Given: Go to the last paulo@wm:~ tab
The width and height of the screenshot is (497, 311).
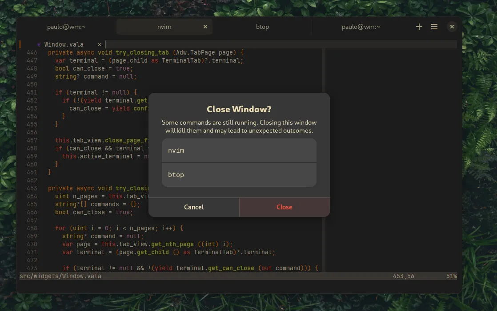Looking at the screenshot, I should [361, 27].
